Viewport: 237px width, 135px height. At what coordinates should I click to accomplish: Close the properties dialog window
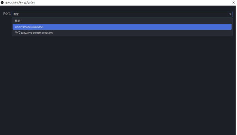(x=233, y=3)
